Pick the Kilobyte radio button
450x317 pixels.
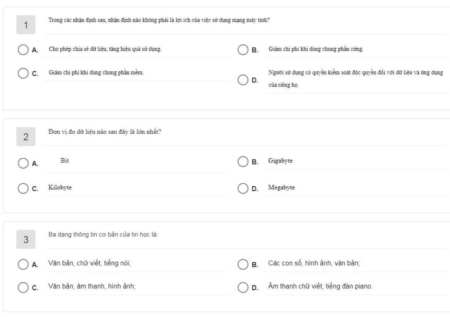coord(23,189)
